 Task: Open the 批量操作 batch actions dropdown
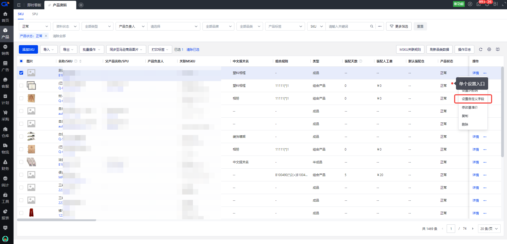[91, 49]
